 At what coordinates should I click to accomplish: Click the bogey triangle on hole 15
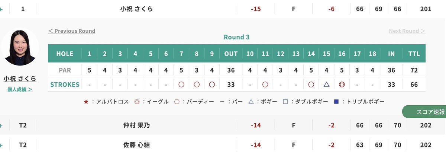[326, 85]
